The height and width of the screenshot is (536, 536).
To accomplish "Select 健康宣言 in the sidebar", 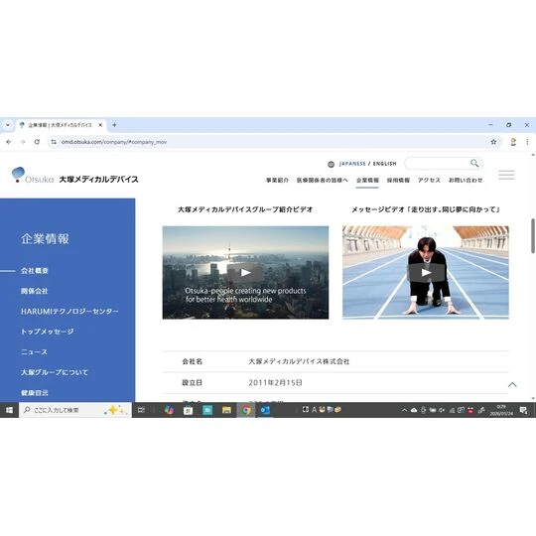I will 35,393.
